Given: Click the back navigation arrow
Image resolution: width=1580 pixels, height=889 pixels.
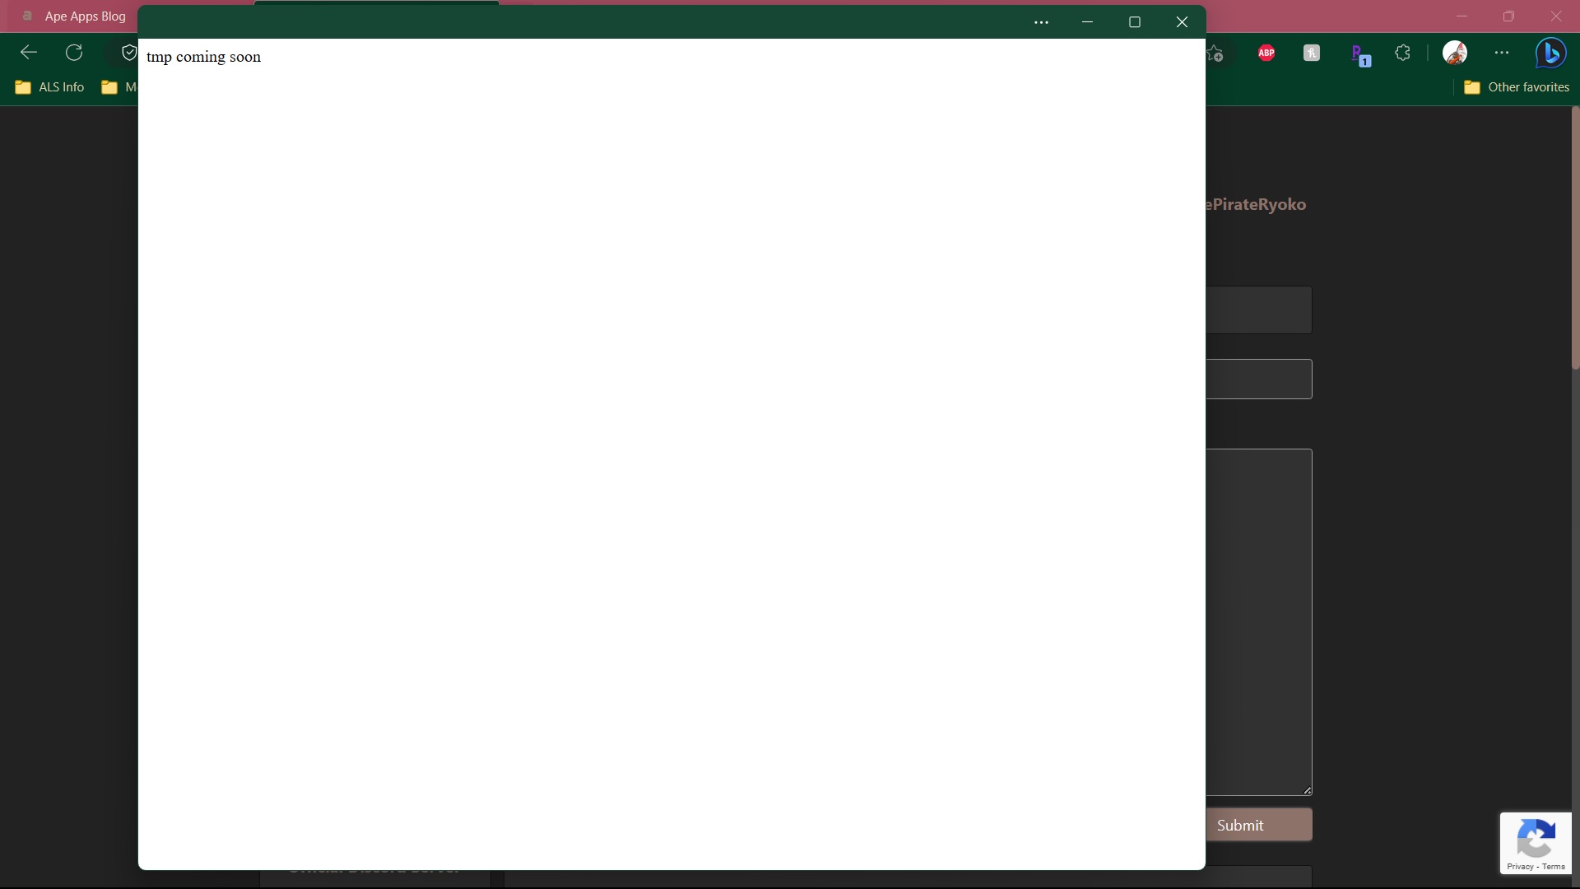Looking at the screenshot, I should [x=27, y=52].
